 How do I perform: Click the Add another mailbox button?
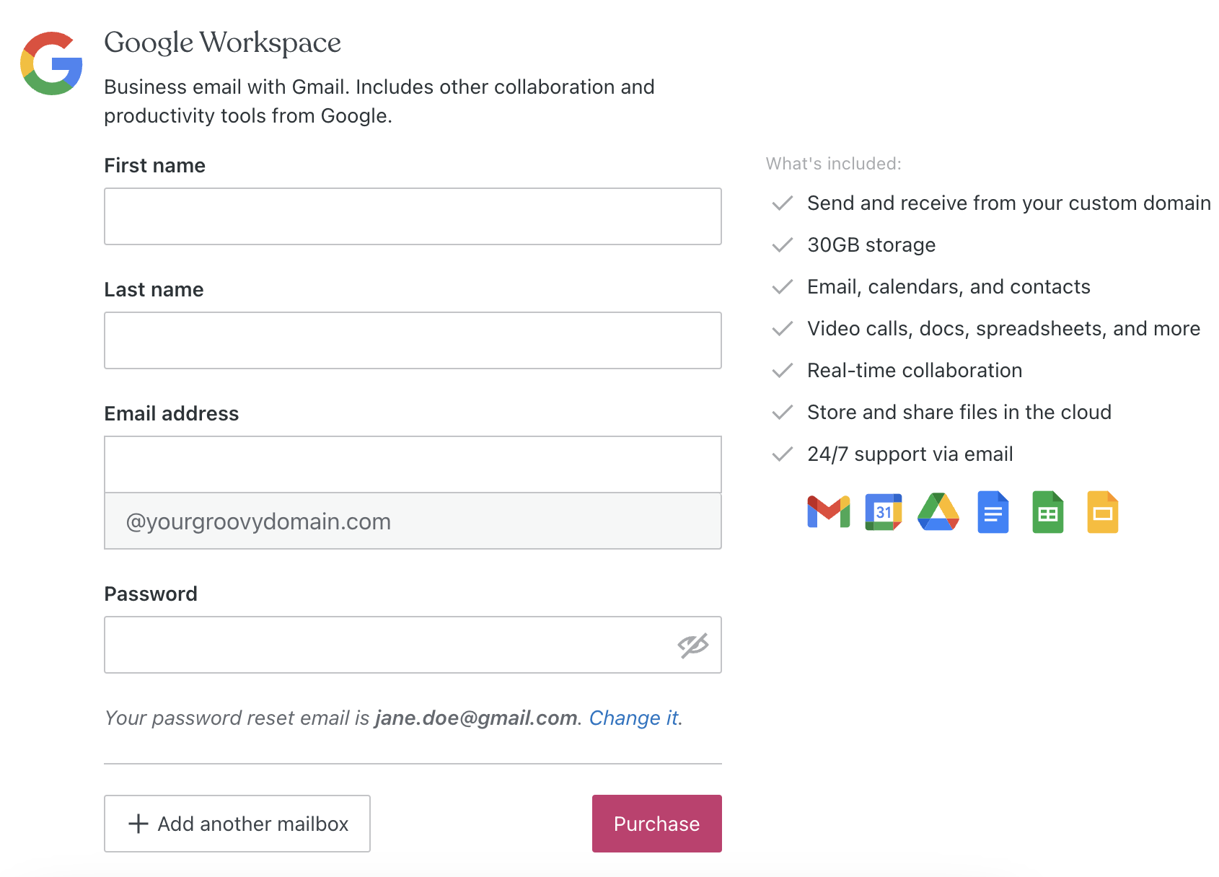click(237, 824)
